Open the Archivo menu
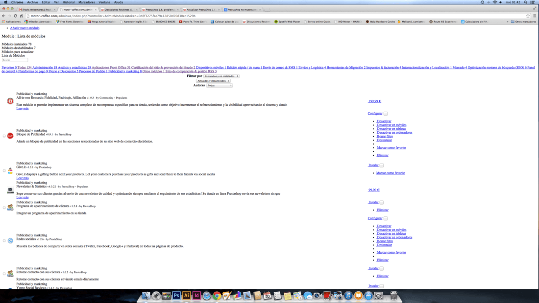The height and width of the screenshot is (303, 539). 32,2
